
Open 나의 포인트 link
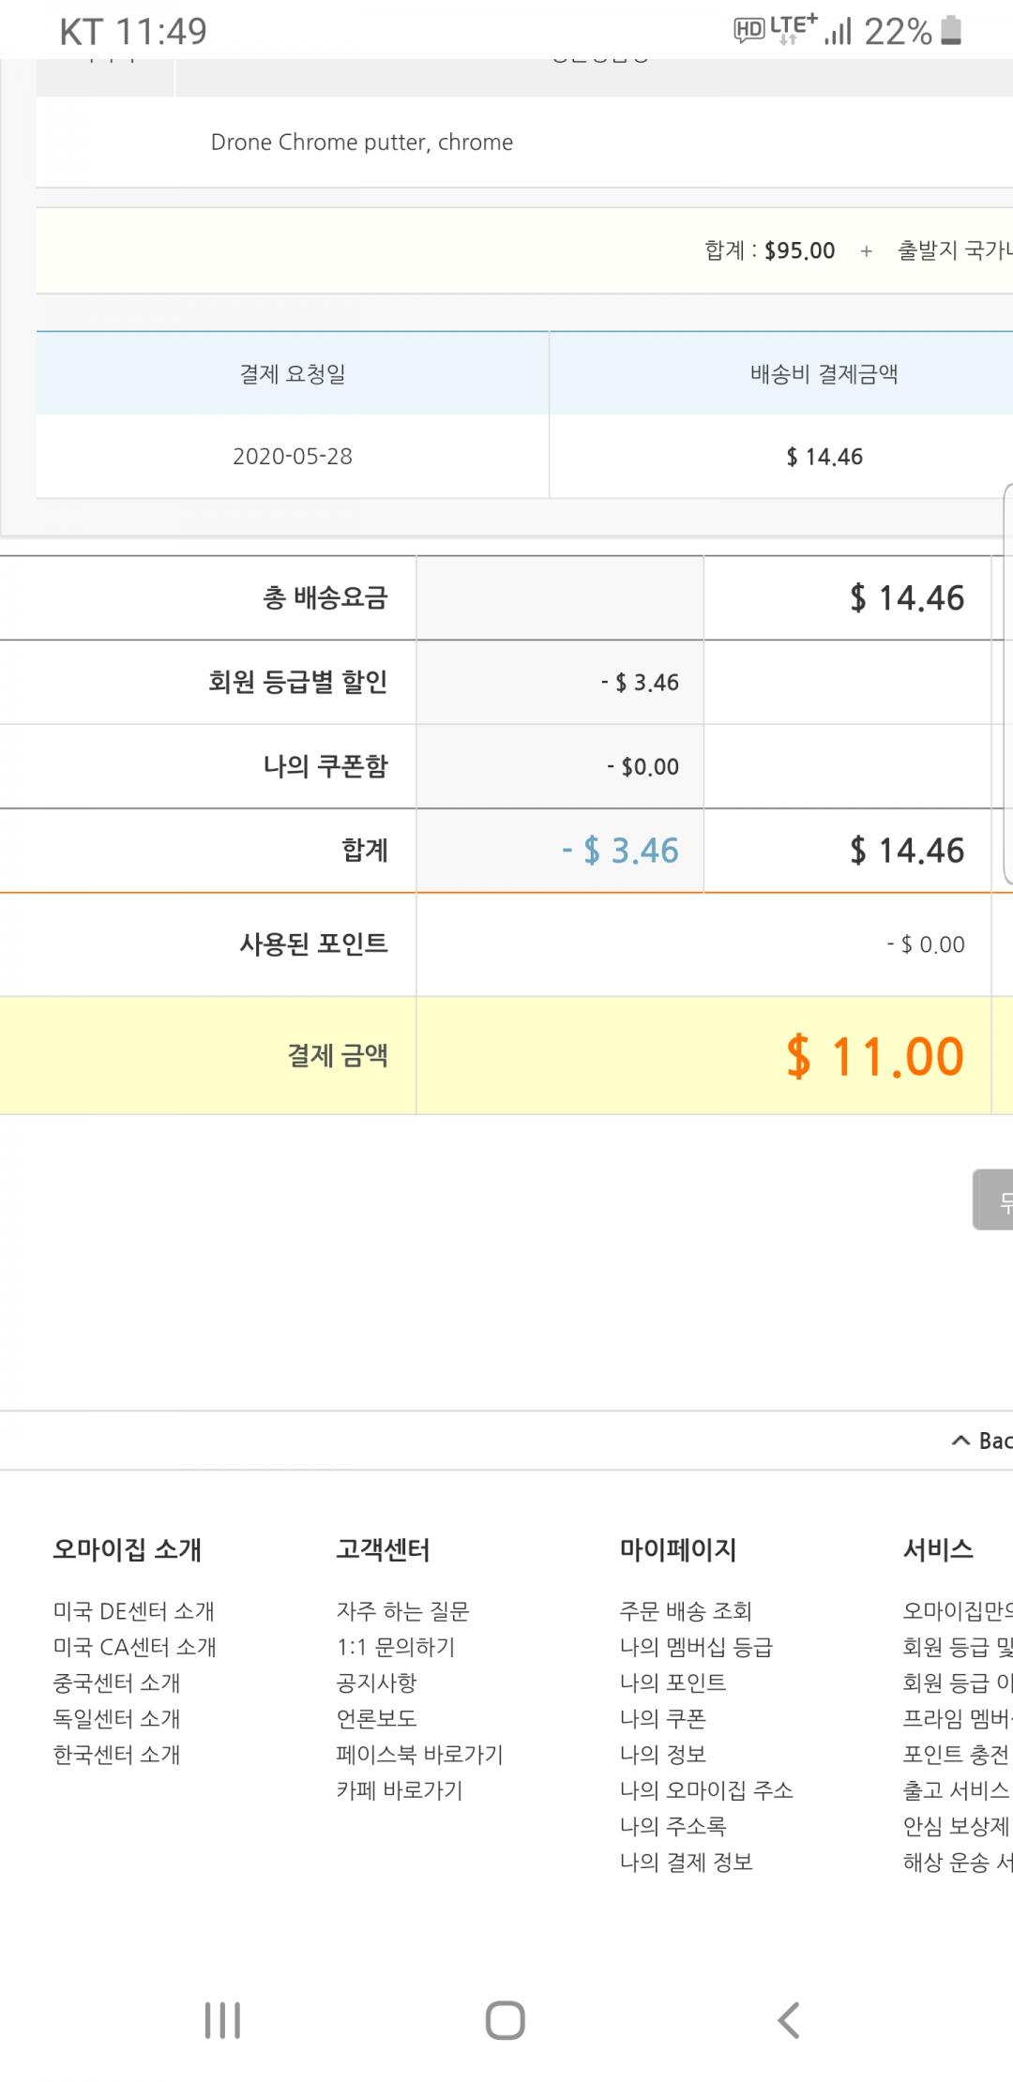[x=673, y=1682]
